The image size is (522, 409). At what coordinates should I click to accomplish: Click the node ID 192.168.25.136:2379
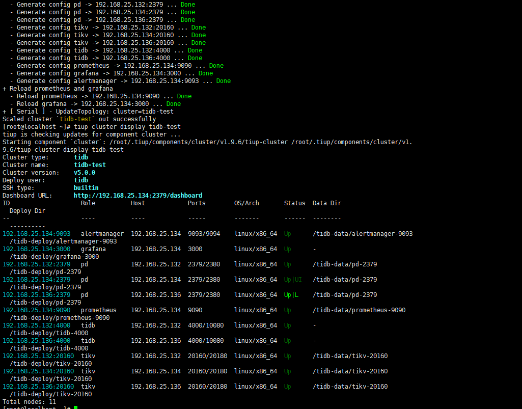coord(37,295)
